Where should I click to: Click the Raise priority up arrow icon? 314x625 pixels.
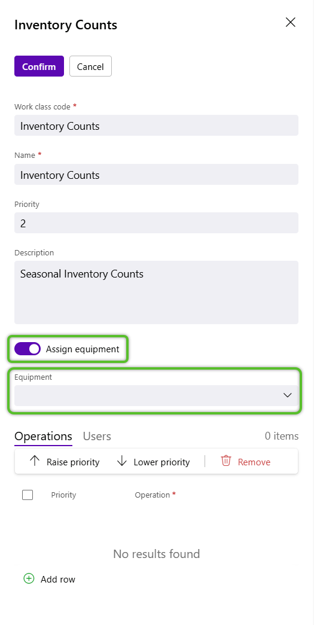pos(35,461)
